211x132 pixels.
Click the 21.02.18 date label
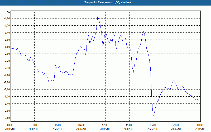pyautogui.click(x=200, y=129)
